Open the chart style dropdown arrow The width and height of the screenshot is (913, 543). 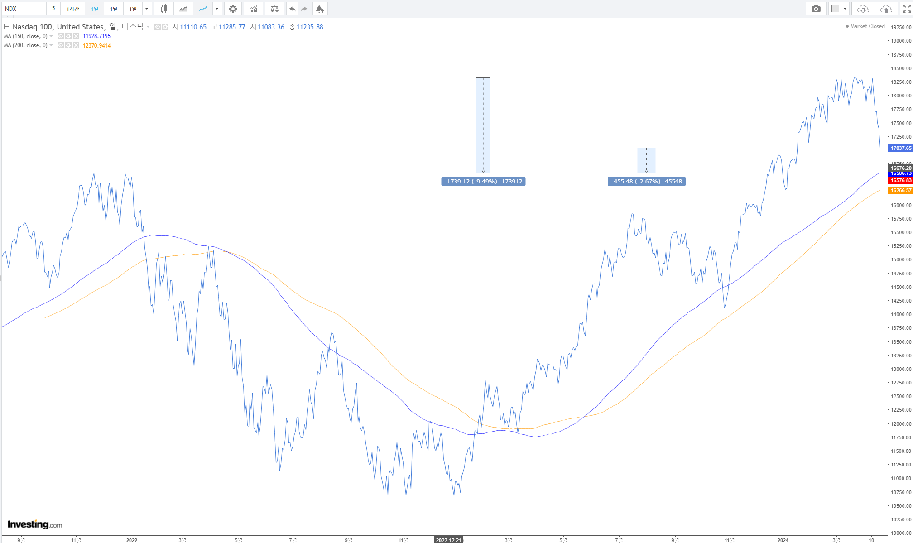coord(217,9)
